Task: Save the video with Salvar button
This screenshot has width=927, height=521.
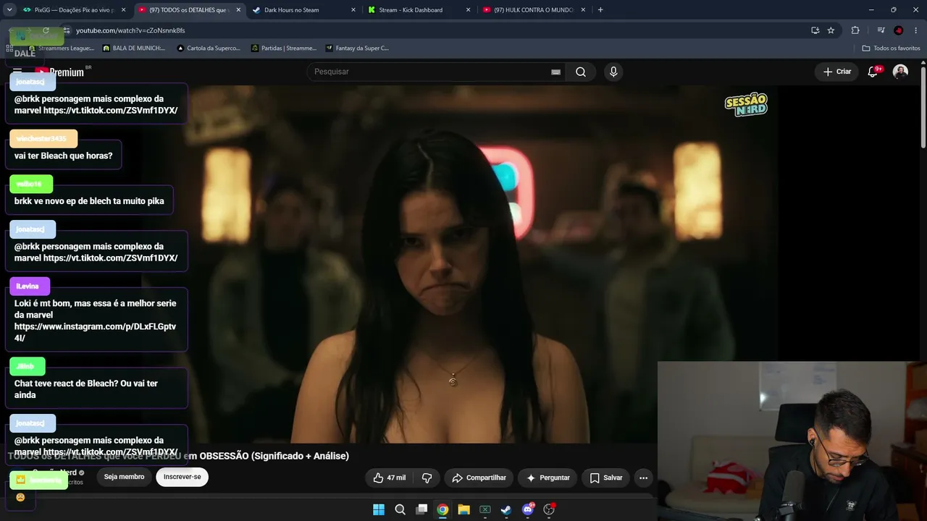Action: [x=605, y=478]
